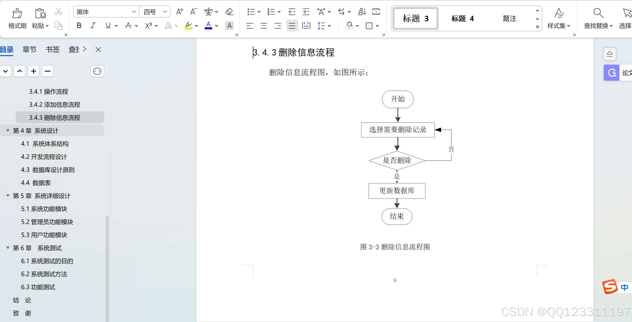The image size is (632, 322).
Task: Click the Paste (粘贴) clipboard icon
Action: 40,13
